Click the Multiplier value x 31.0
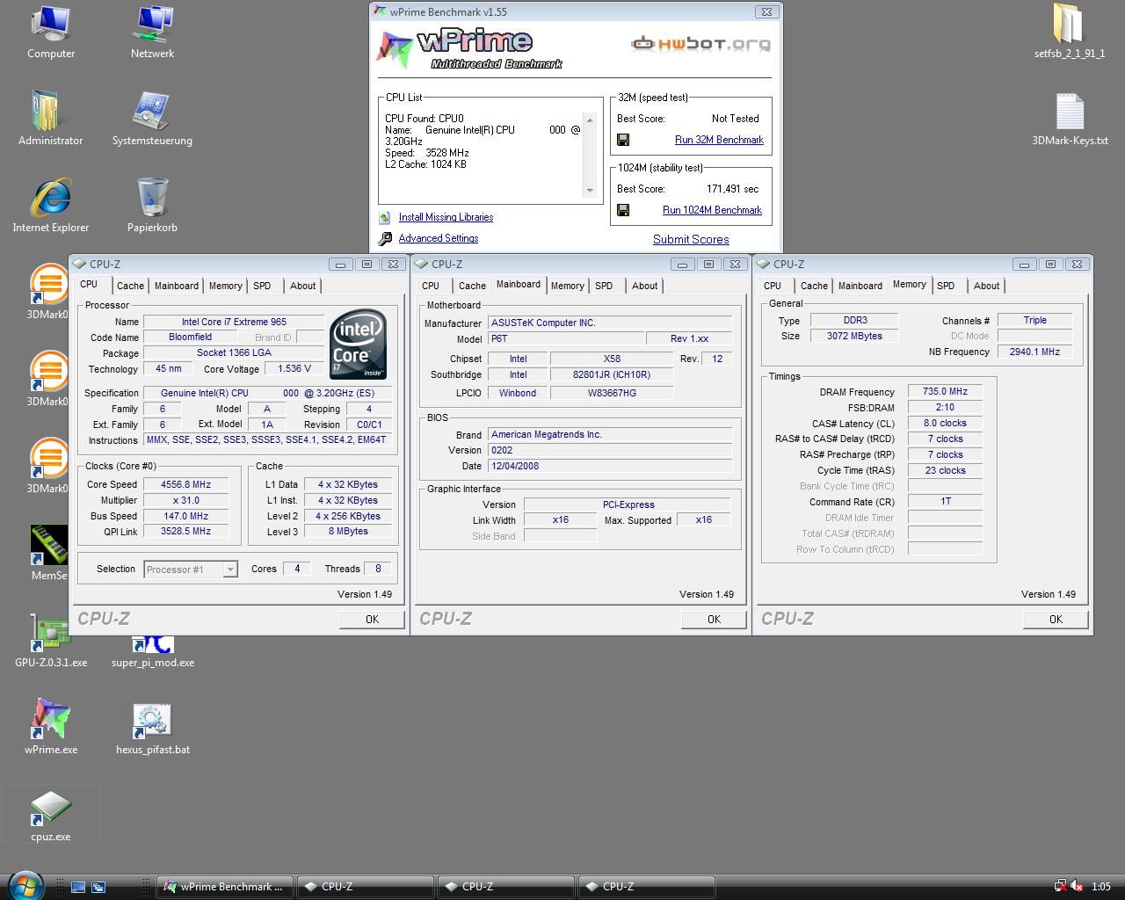This screenshot has height=900, width=1125. (185, 500)
